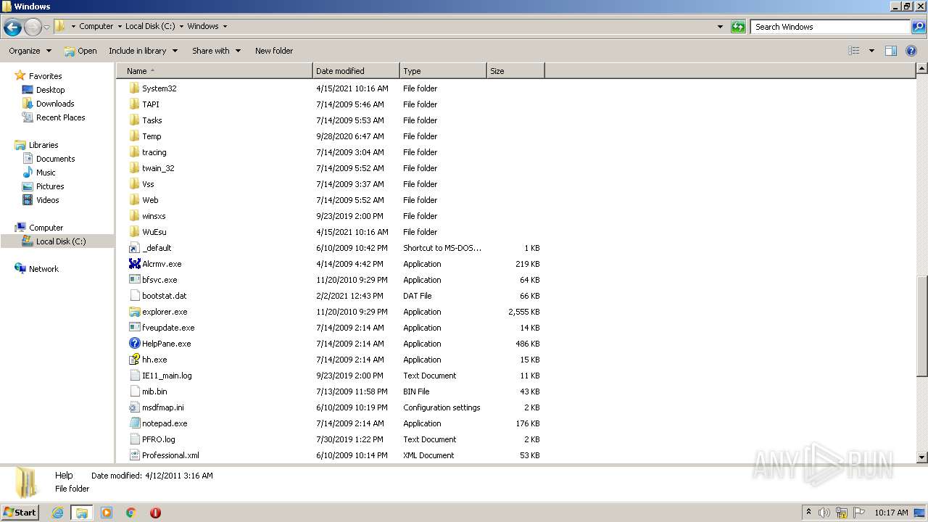Expand the arrow after Local Disk (C:)
Viewport: 928px width, 522px height.
tap(181, 26)
